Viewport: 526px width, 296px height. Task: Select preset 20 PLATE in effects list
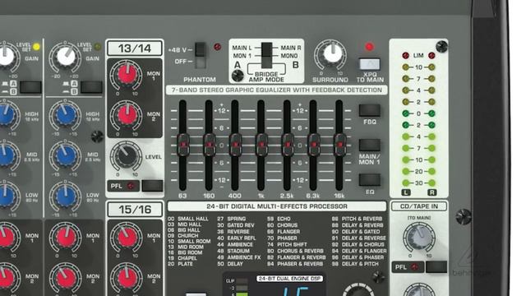pos(180,264)
